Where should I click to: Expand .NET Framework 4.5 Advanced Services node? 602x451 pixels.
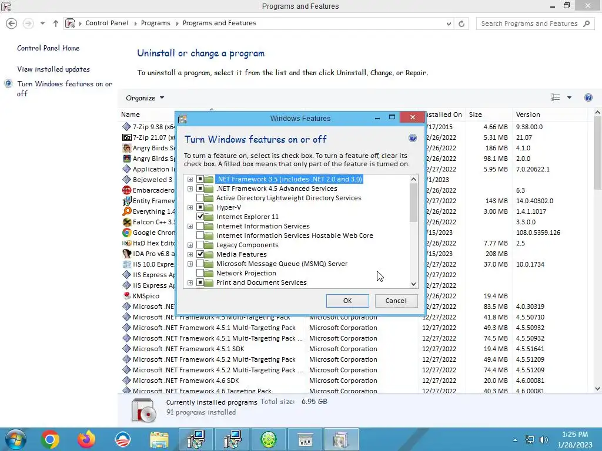tap(190, 189)
